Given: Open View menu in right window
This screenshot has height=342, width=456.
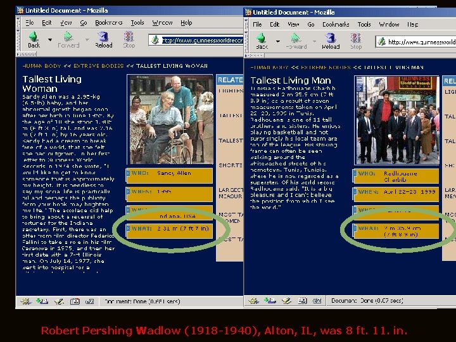Looking at the screenshot, I should pos(293,25).
